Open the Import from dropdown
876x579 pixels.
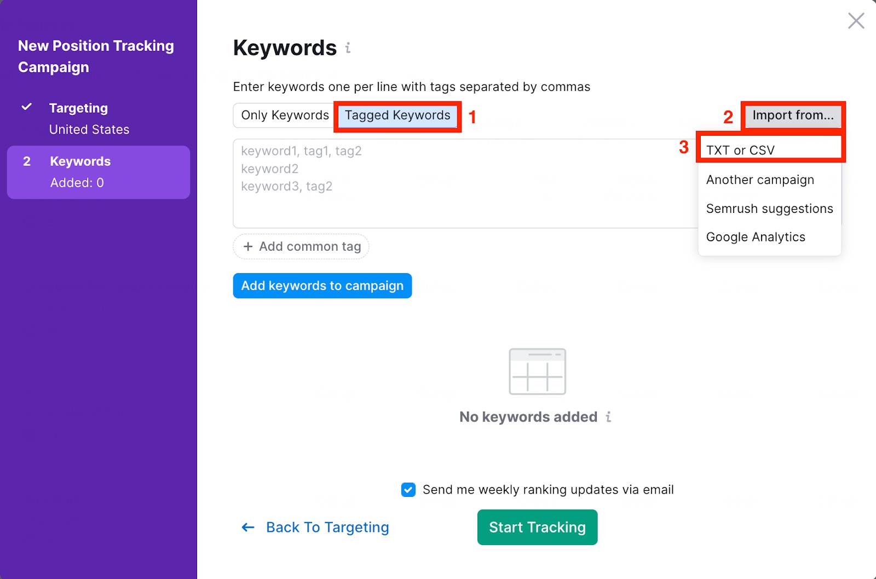(793, 115)
